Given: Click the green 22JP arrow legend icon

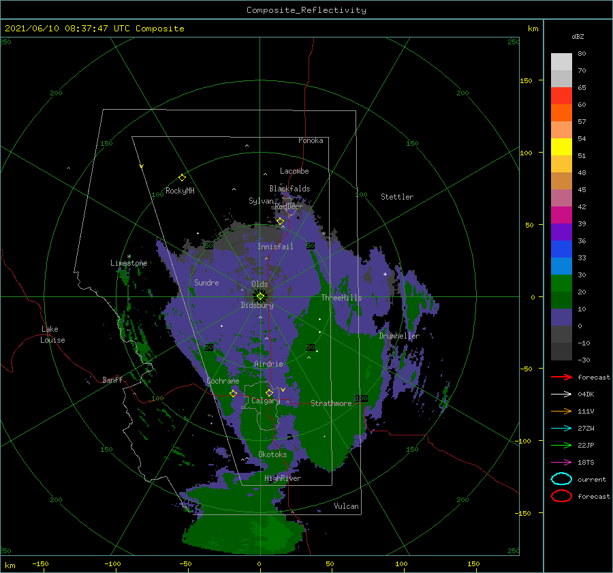Looking at the screenshot, I should [x=561, y=445].
